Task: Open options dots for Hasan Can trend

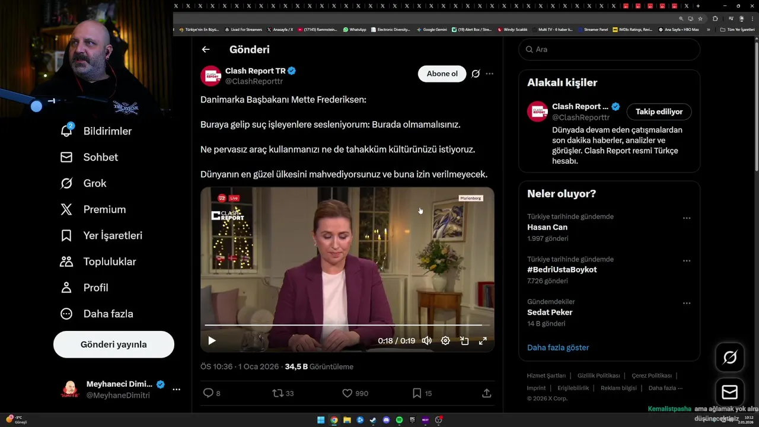Action: pyautogui.click(x=687, y=218)
